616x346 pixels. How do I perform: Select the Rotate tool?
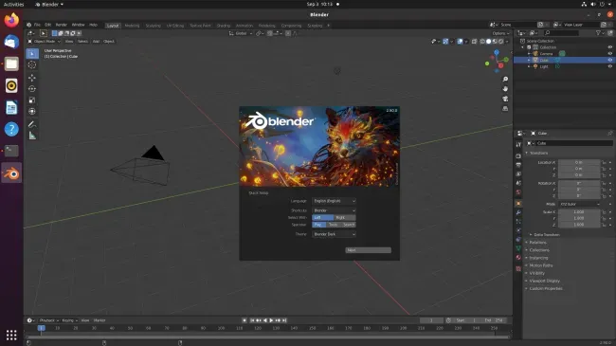32,89
